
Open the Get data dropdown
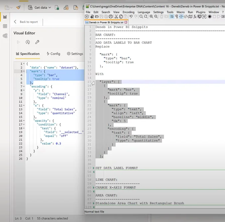[x=40, y=7]
